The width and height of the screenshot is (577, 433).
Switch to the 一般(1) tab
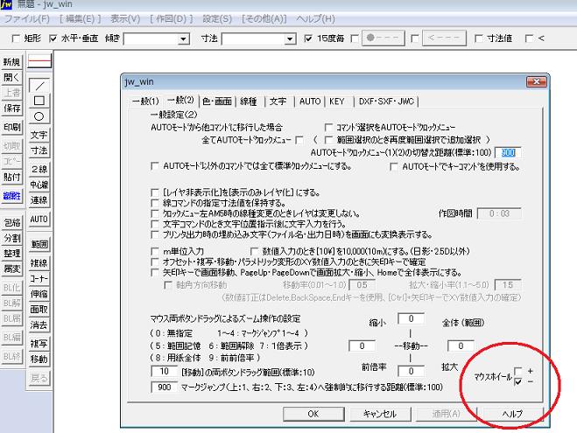(145, 101)
